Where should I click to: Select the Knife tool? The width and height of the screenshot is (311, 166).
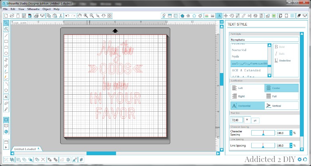[6, 109]
